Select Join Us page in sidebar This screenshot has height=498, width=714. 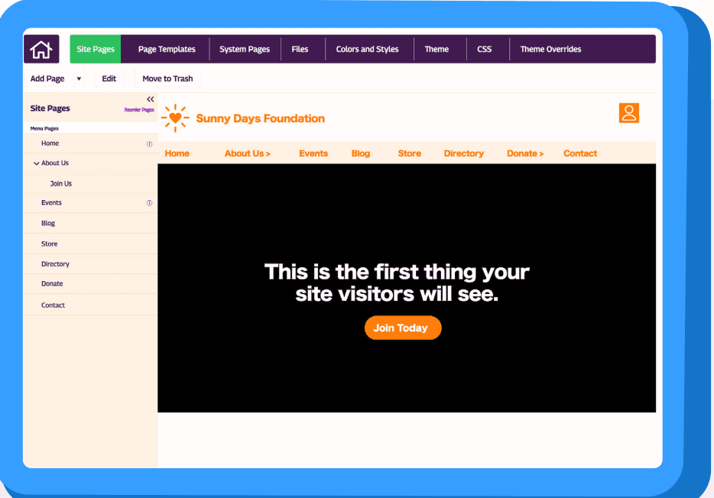click(61, 184)
